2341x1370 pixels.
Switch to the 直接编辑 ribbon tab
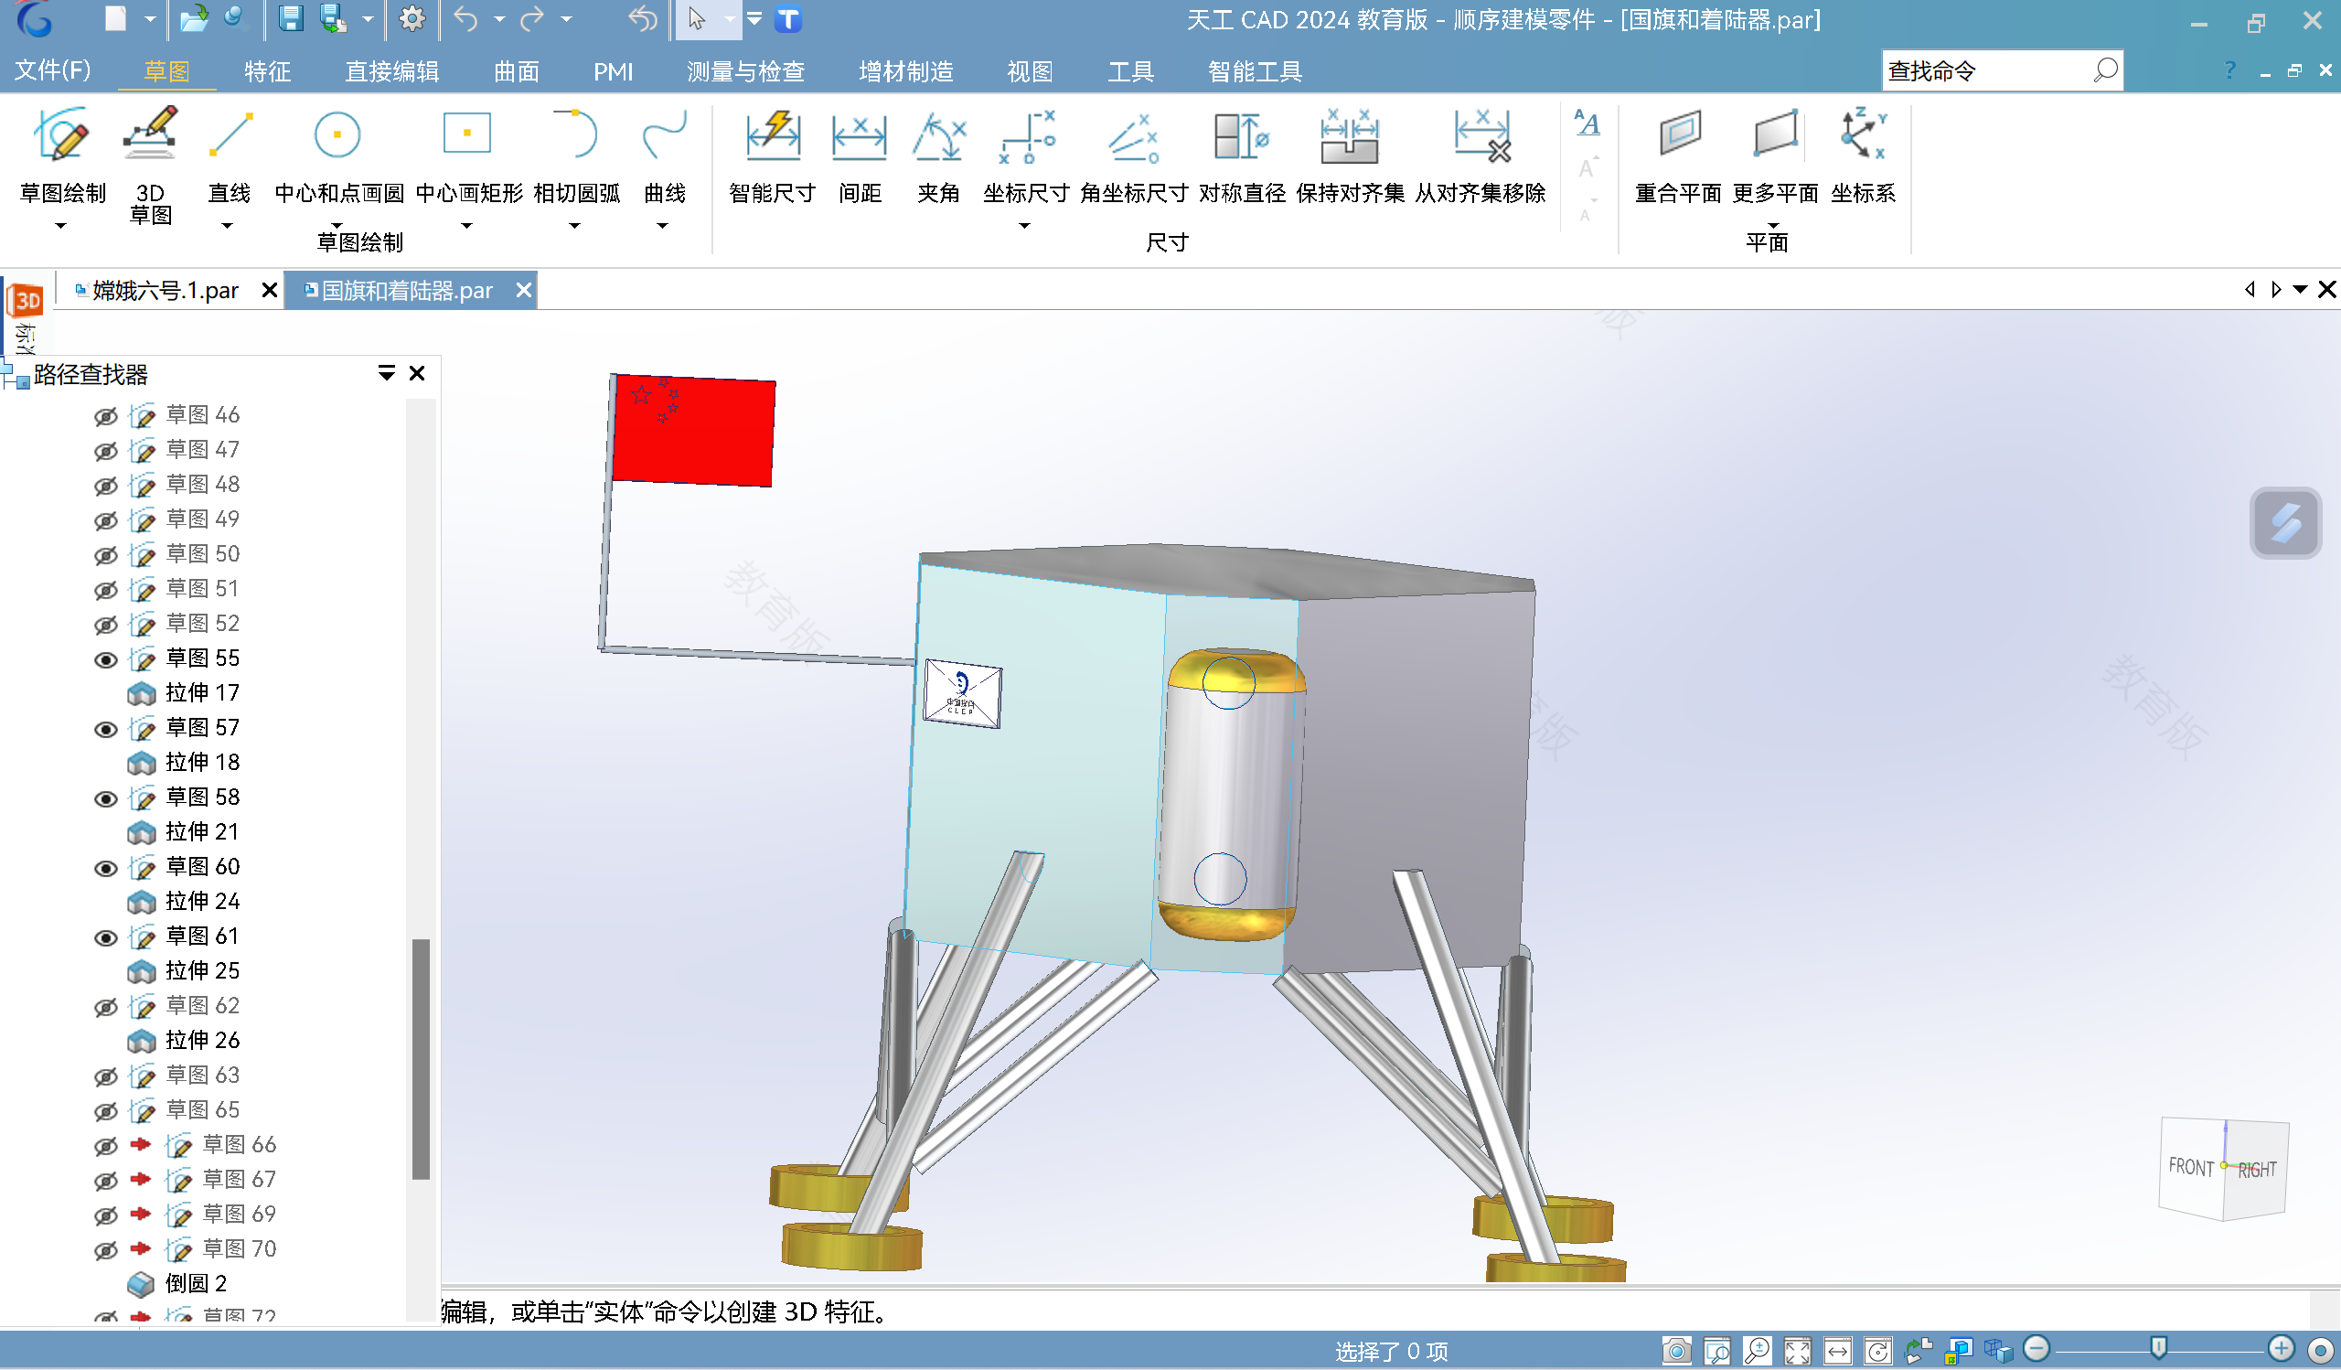pos(392,70)
